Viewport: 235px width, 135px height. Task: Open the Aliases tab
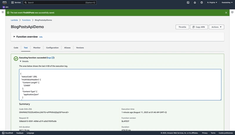(x=67, y=48)
